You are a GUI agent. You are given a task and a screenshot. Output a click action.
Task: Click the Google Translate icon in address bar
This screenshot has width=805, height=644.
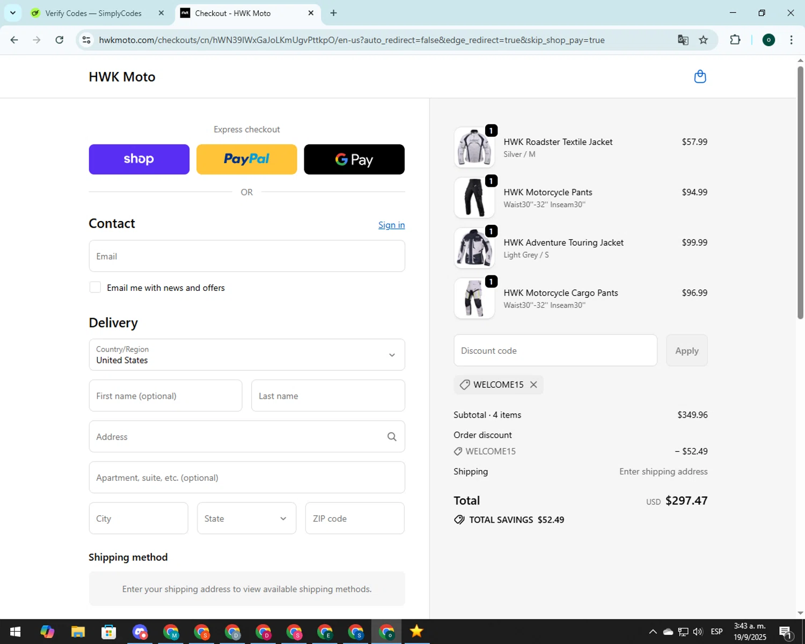tap(683, 40)
